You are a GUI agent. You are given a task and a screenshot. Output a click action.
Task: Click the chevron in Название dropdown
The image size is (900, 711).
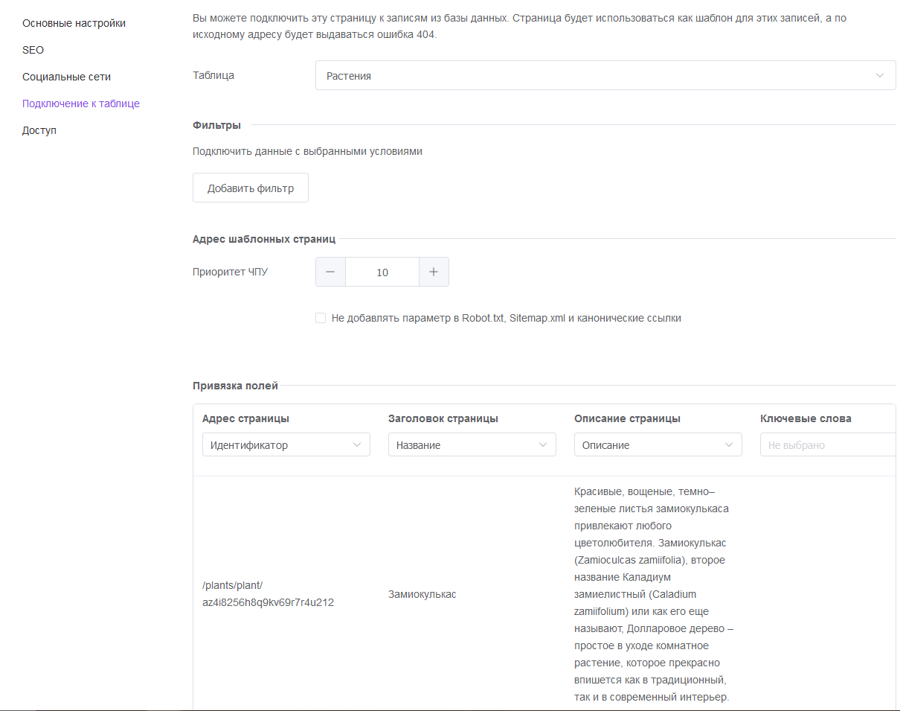pyautogui.click(x=541, y=445)
